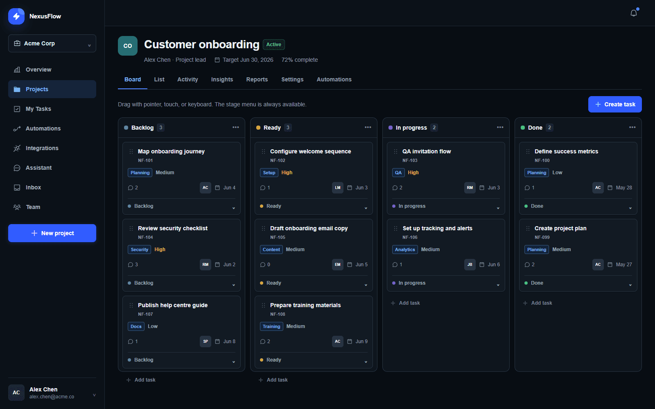This screenshot has height=409, width=655.
Task: Click the Training tag on Prepare training materials
Action: [271, 326]
